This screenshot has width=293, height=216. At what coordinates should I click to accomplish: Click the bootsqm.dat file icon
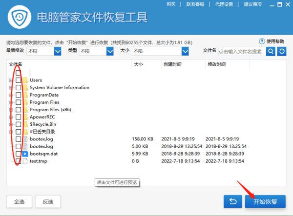click(25, 154)
